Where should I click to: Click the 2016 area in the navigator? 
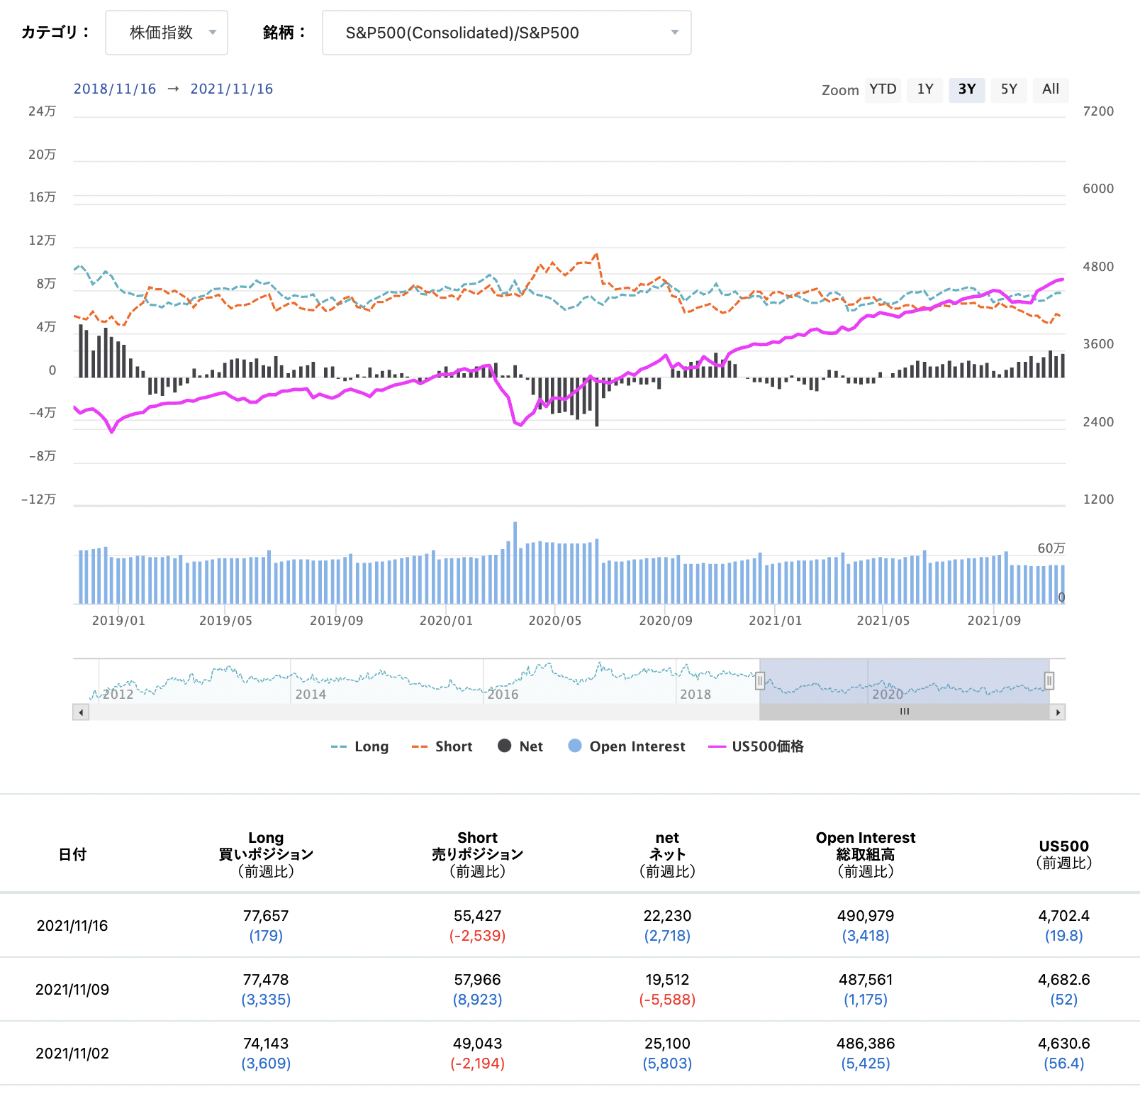[x=503, y=694]
